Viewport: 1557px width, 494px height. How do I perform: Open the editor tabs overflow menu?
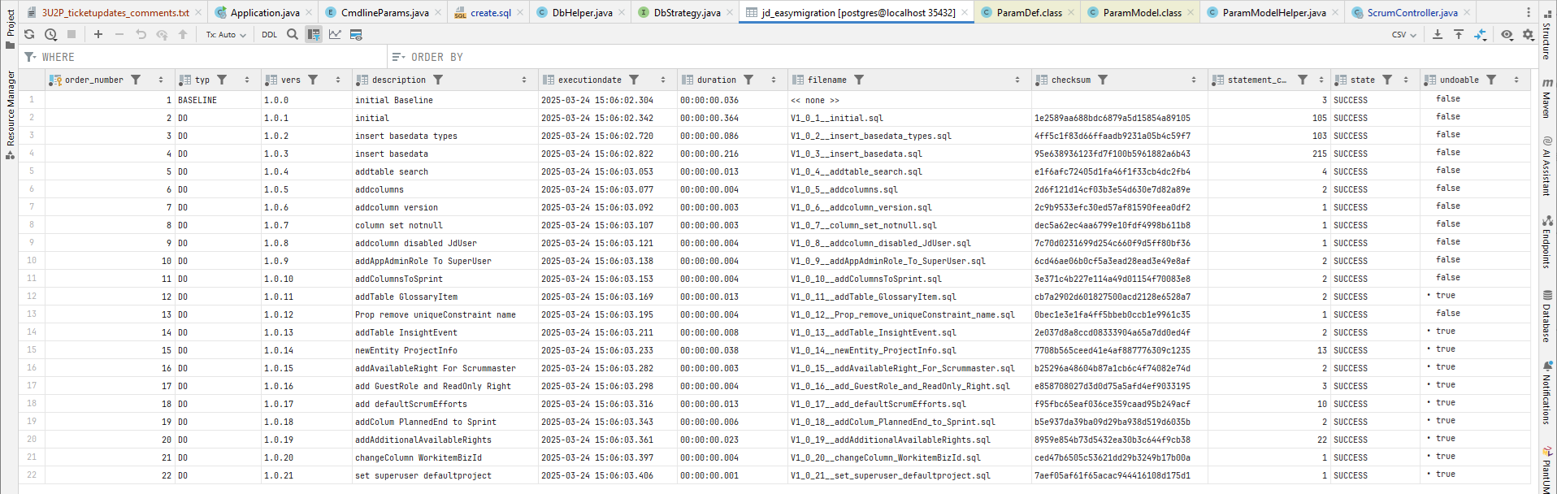1529,12
